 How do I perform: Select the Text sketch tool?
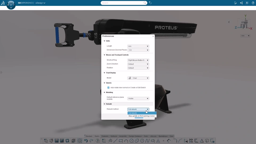click(x=158, y=141)
